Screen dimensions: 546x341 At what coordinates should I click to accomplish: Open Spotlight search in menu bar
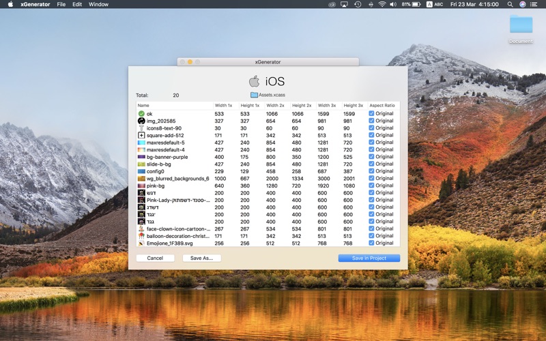tap(510, 4)
